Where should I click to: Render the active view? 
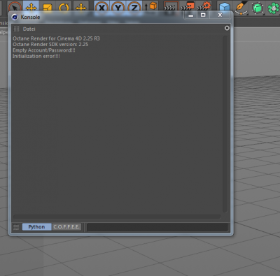171,6
